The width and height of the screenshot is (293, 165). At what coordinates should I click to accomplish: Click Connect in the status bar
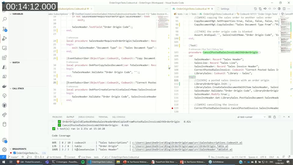point(70,157)
